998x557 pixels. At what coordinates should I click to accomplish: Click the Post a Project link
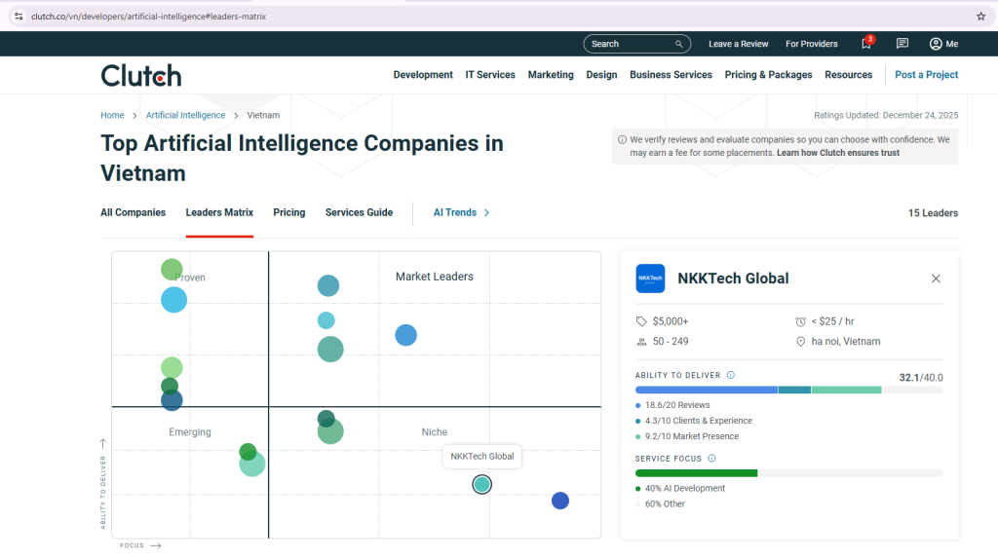(926, 75)
